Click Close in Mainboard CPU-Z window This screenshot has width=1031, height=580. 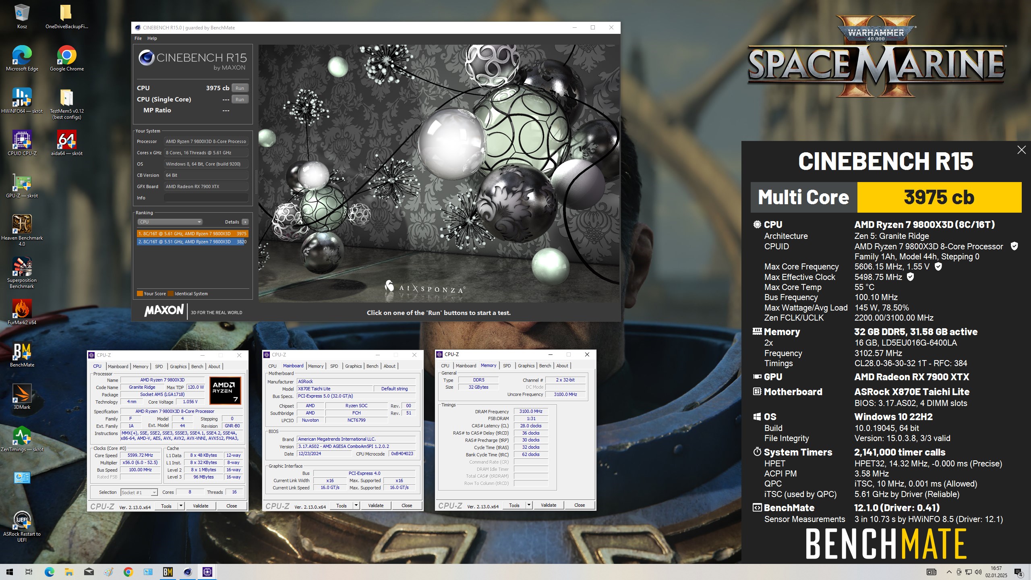pyautogui.click(x=407, y=505)
